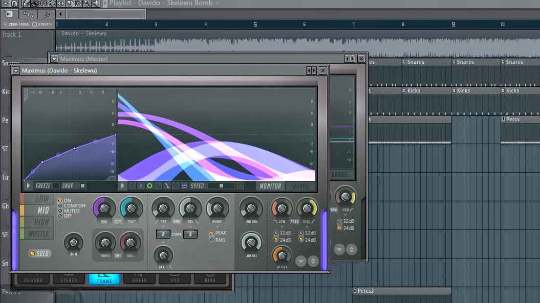This screenshot has height=303, width=540.
Task: Set band state to COMP OFF
Action: coord(72,206)
